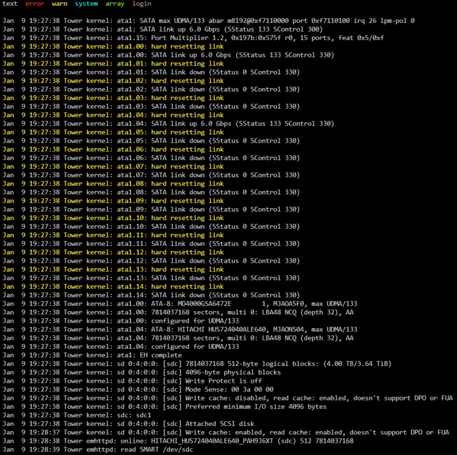The width and height of the screenshot is (457, 455).
Task: Click the 'ata1.15: Port Multiplier 1.2' line
Action: pyautogui.click(x=193, y=38)
